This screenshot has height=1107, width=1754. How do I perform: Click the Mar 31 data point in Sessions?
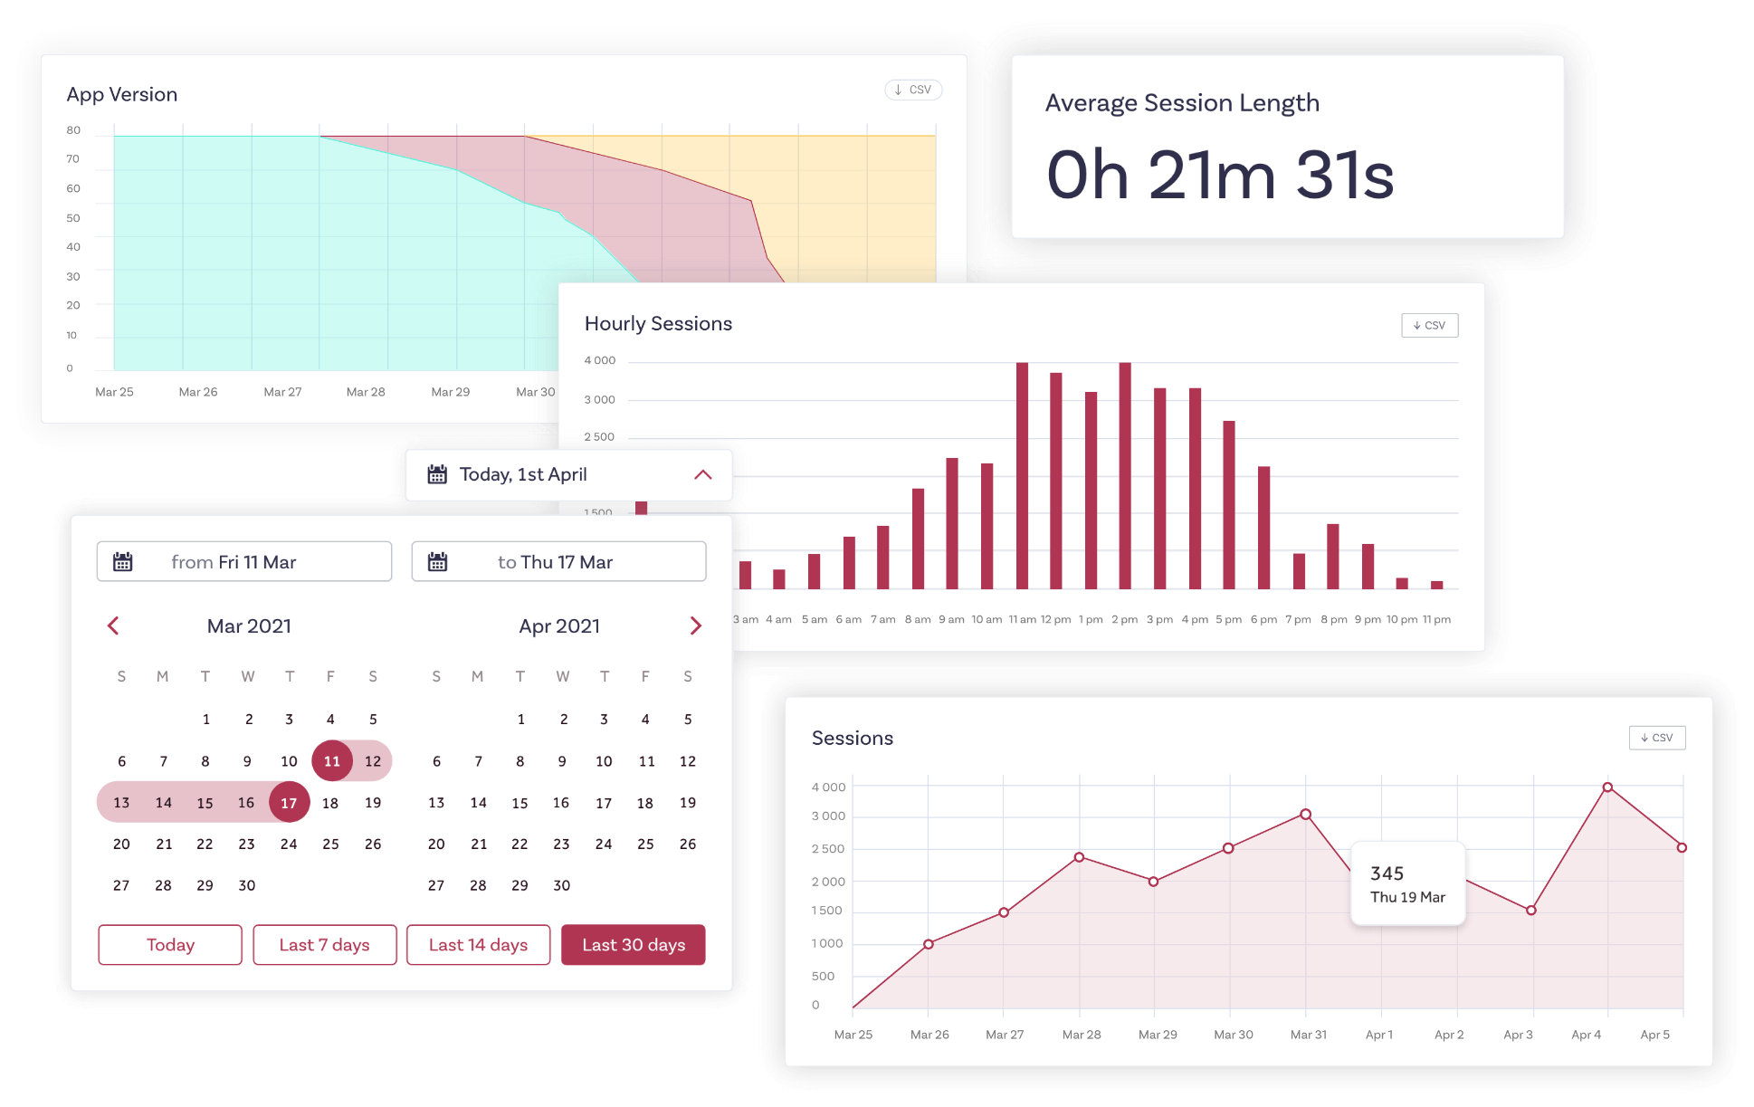point(1306,815)
